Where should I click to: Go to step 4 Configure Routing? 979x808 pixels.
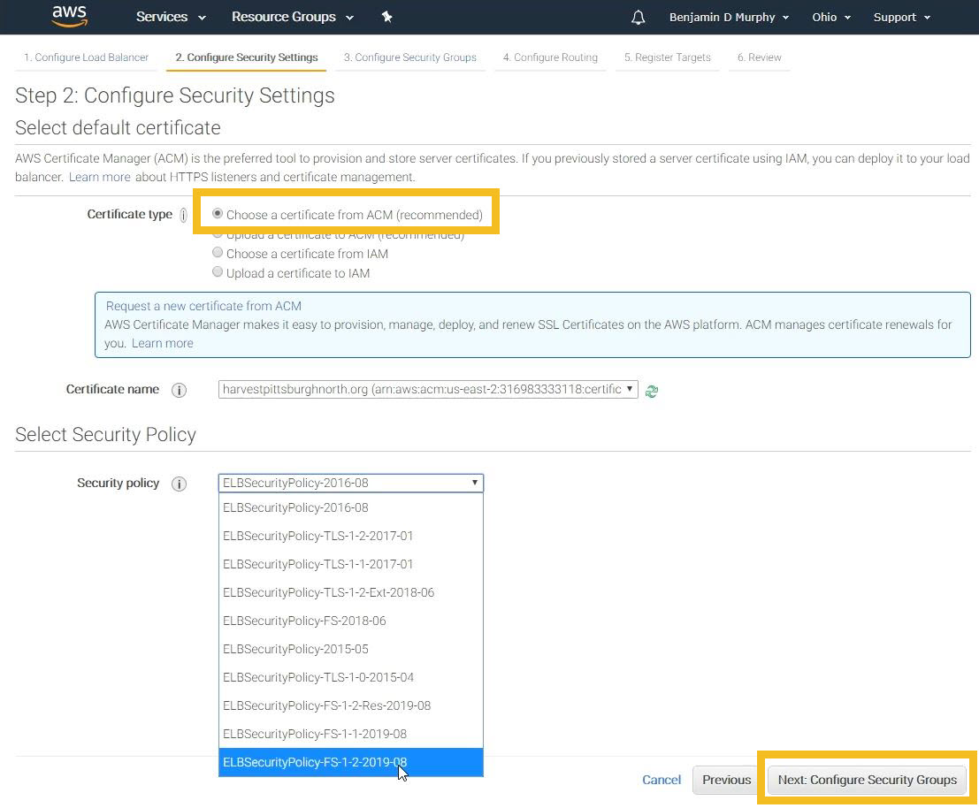click(550, 57)
